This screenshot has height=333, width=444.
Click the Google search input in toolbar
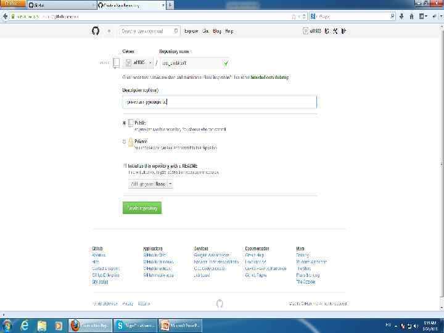pyautogui.click(x=353, y=17)
